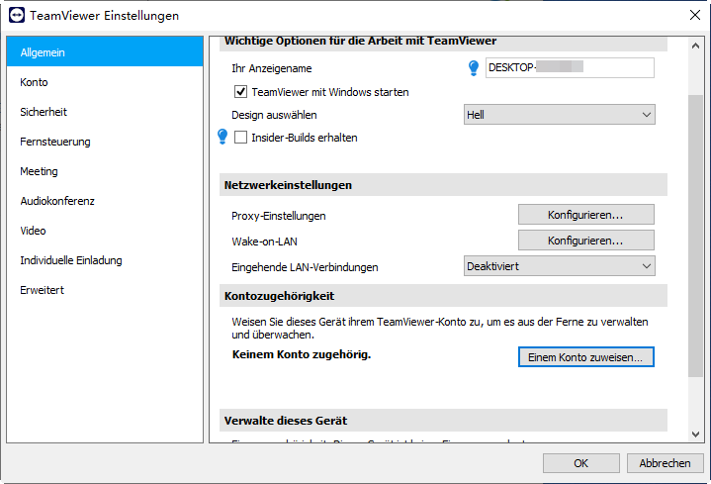Enable Insider-Builds erhalten checkbox

click(240, 138)
